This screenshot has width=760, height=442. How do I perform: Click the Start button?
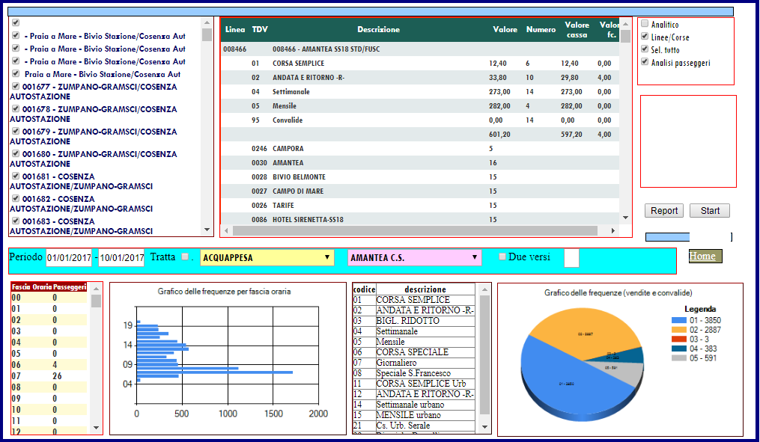(x=710, y=211)
